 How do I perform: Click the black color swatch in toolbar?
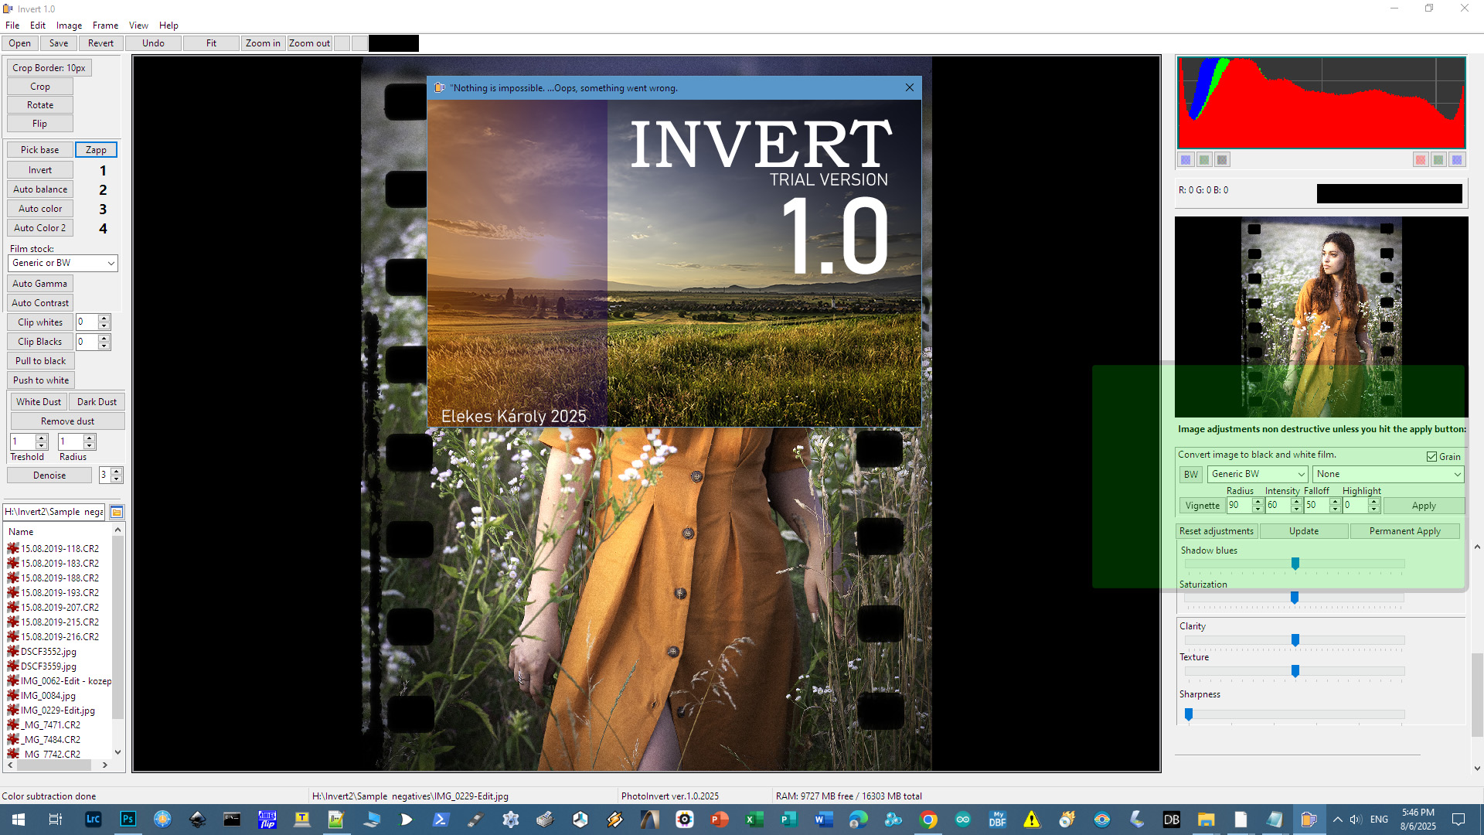pyautogui.click(x=393, y=43)
